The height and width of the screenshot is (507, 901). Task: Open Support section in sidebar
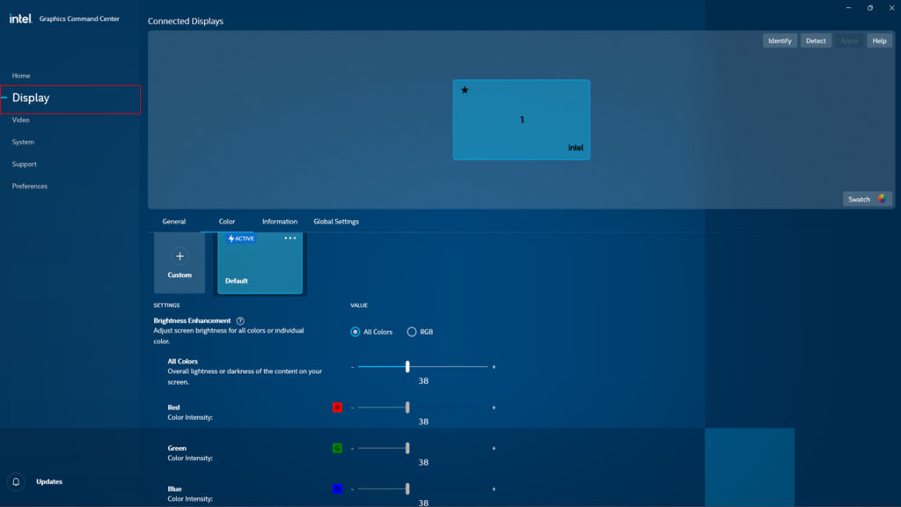pyautogui.click(x=24, y=165)
